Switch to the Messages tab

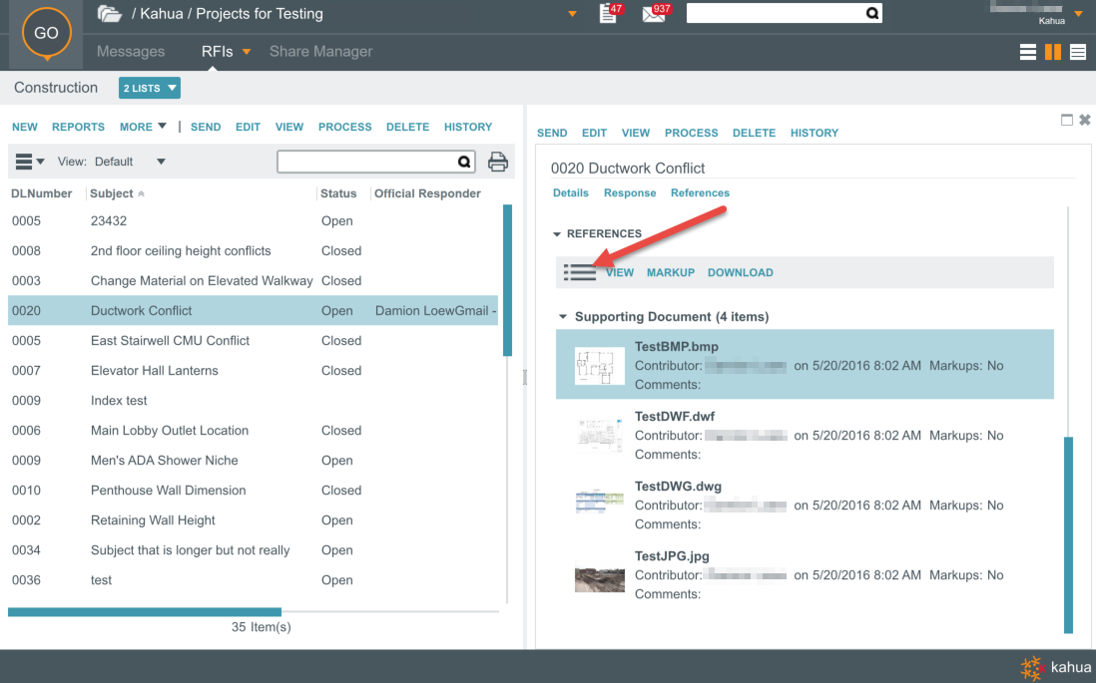pyautogui.click(x=131, y=52)
